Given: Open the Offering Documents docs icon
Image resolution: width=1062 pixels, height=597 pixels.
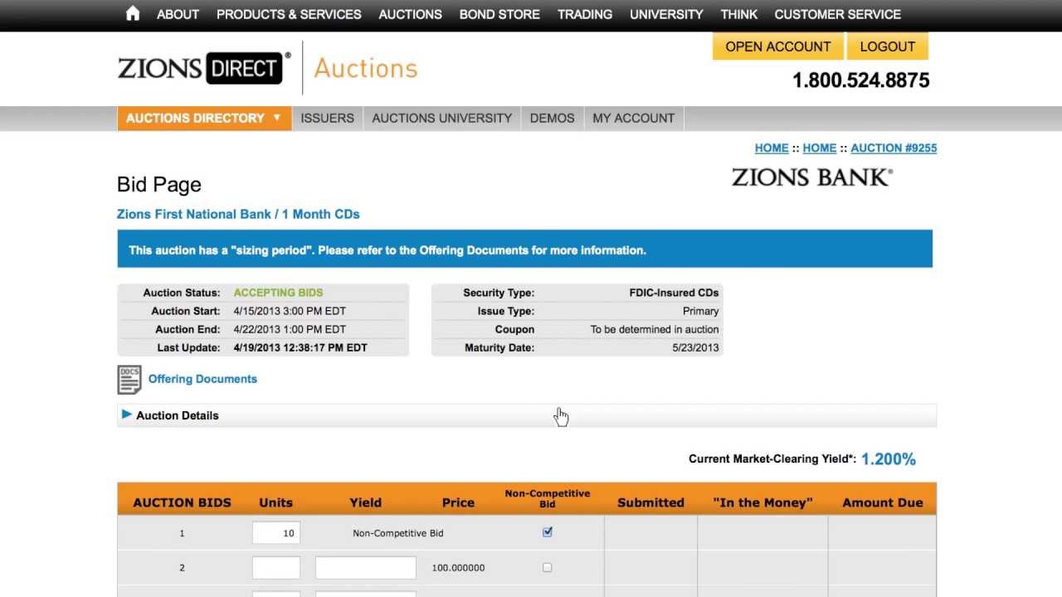Looking at the screenshot, I should 129,380.
